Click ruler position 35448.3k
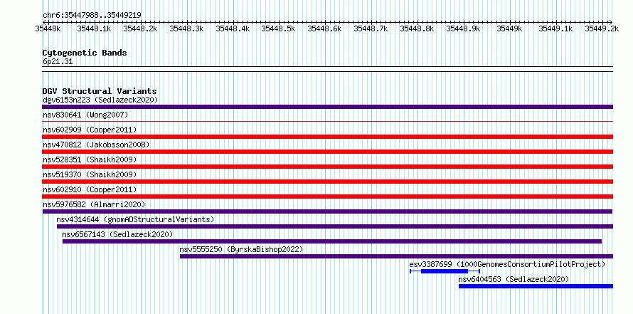Screen dimensions: 633x314 186,28
